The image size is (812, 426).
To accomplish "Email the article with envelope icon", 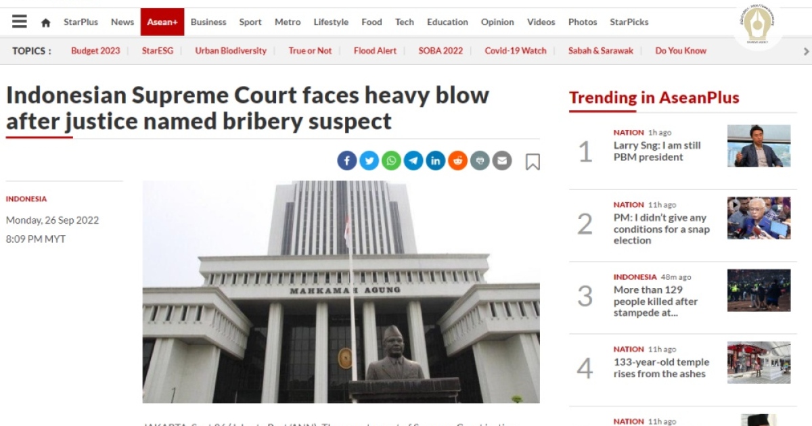I will (x=502, y=160).
